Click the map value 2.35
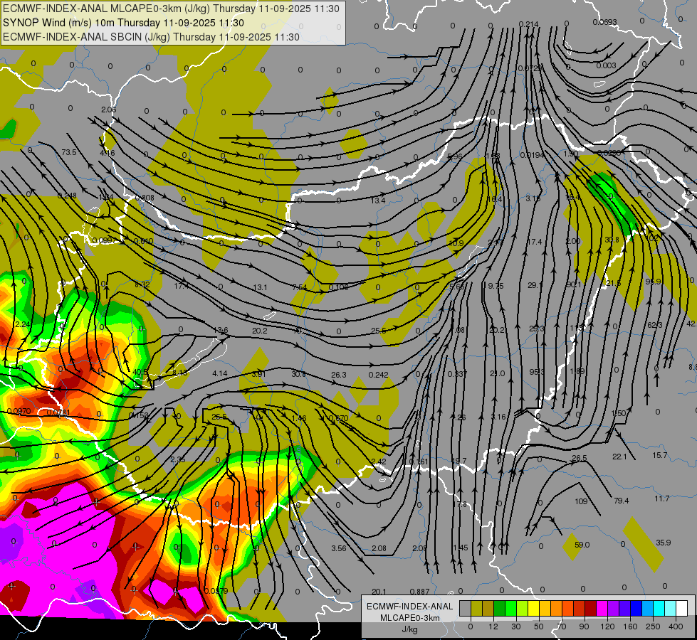The image size is (697, 640). point(178,459)
